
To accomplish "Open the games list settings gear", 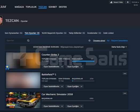I will (89, 41).
